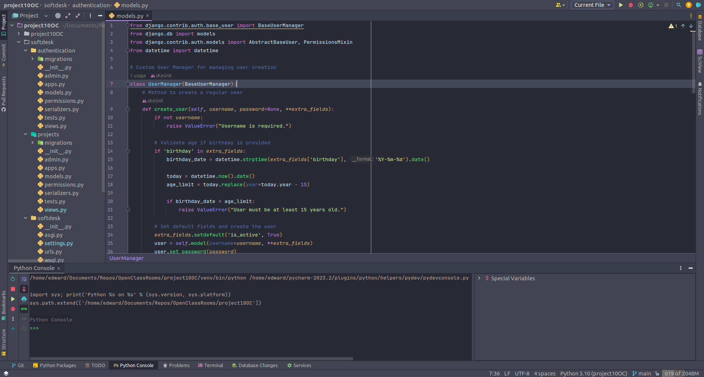Image resolution: width=704 pixels, height=377 pixels.
Task: Click the main Git branch widget
Action: click(641, 374)
